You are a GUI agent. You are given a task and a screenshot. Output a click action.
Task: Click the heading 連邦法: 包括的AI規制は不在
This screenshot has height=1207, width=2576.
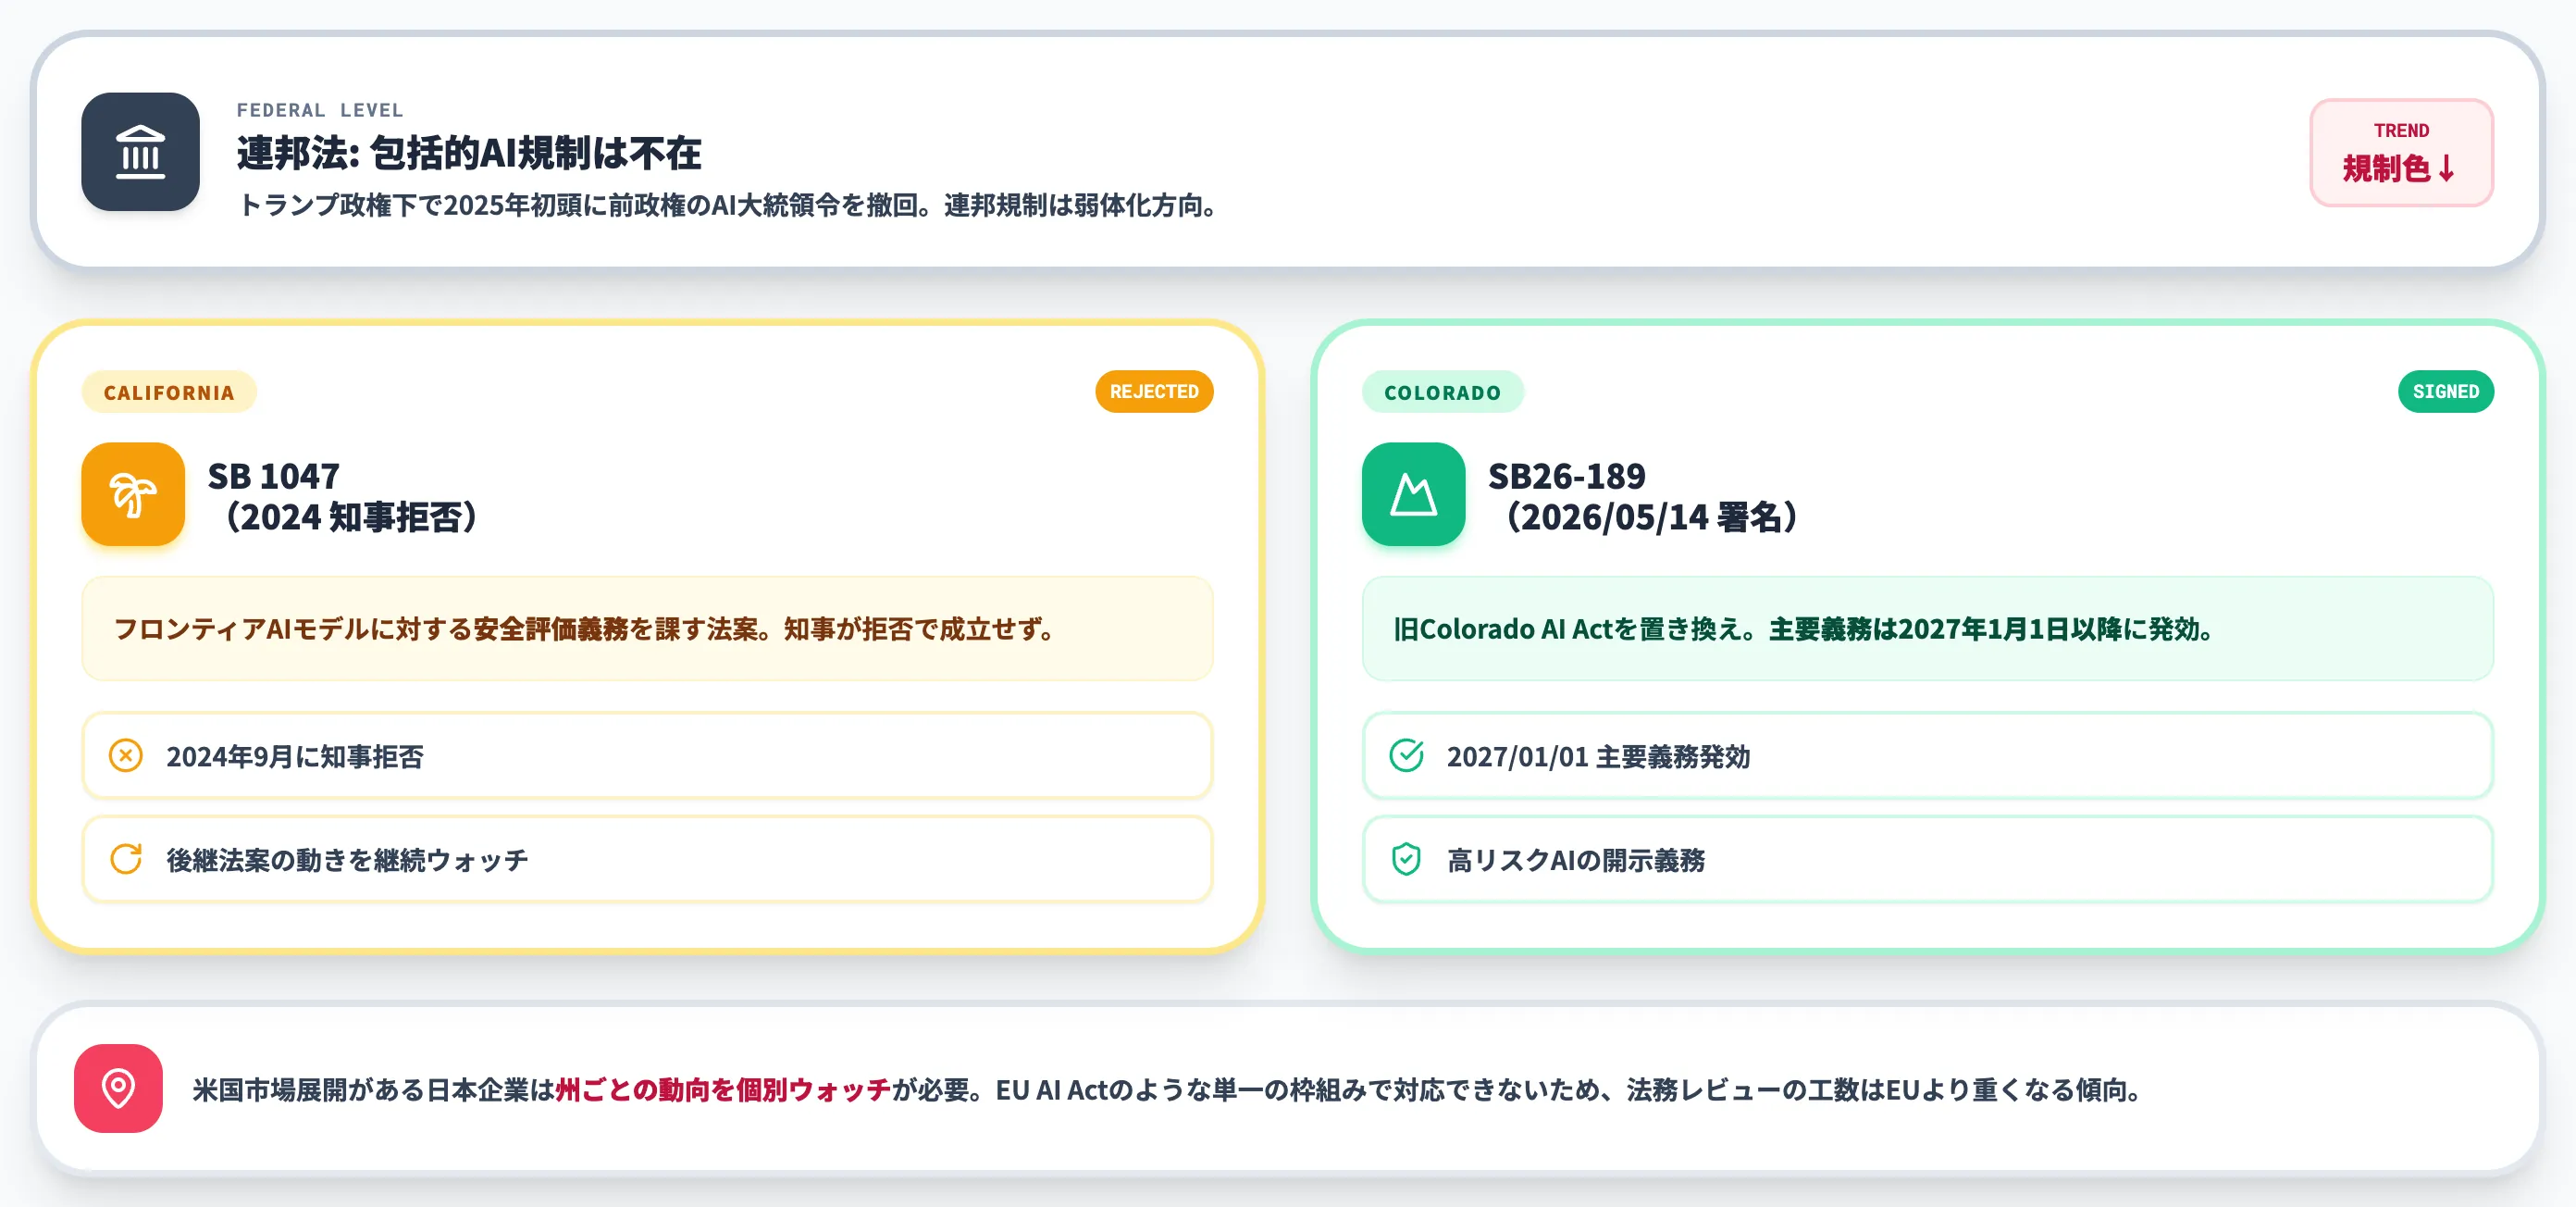(469, 153)
